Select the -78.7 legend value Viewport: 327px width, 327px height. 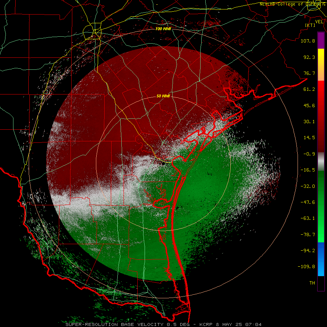[308, 235]
